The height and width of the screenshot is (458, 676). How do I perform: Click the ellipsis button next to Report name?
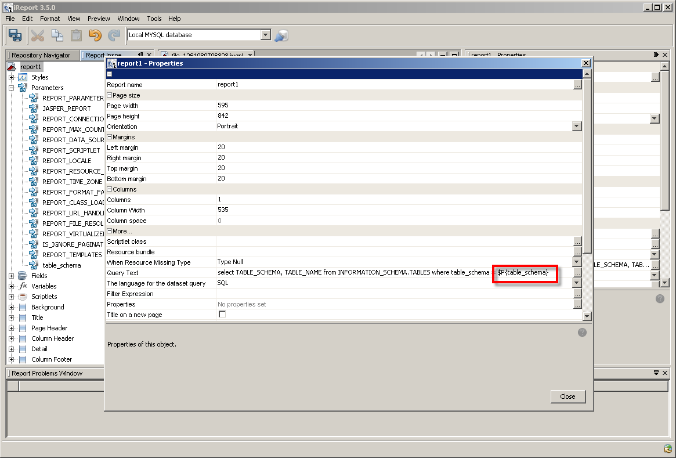(579, 84)
